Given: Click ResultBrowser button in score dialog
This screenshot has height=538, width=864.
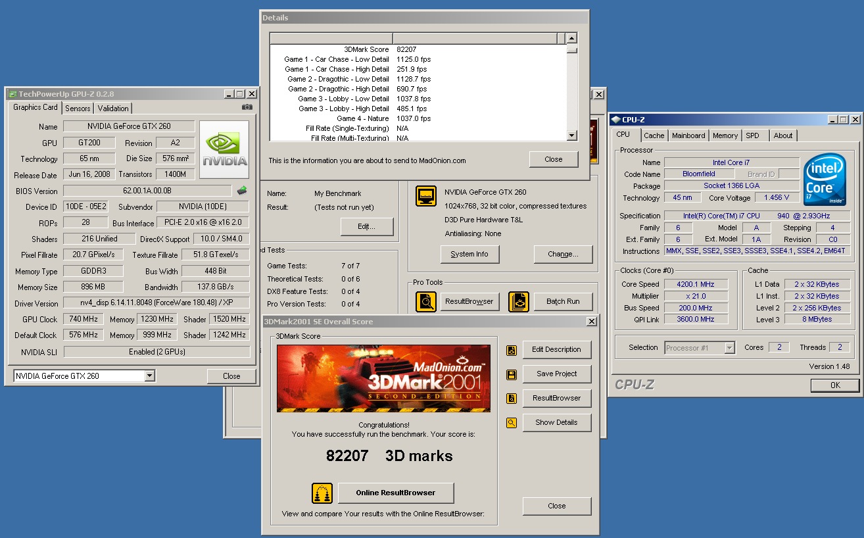Looking at the screenshot, I should [x=557, y=399].
